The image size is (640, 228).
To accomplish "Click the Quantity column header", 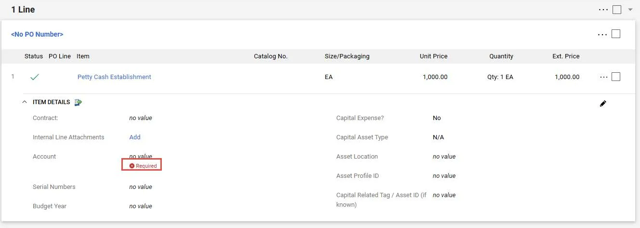I will pos(501,56).
